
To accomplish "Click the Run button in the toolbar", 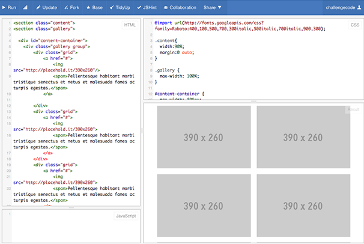I will tap(9, 8).
